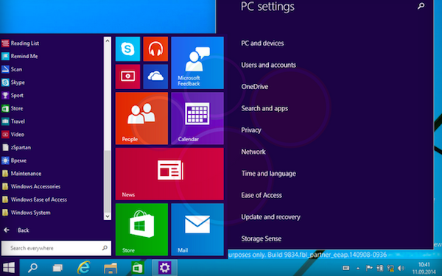The height and width of the screenshot is (276, 442).
Task: Open the OneDrive cloud tile
Action: click(x=155, y=77)
